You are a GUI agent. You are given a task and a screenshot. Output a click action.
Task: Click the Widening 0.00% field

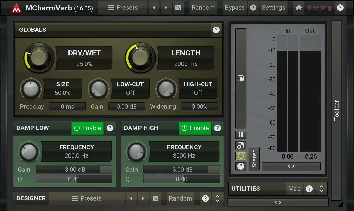pyautogui.click(x=200, y=107)
